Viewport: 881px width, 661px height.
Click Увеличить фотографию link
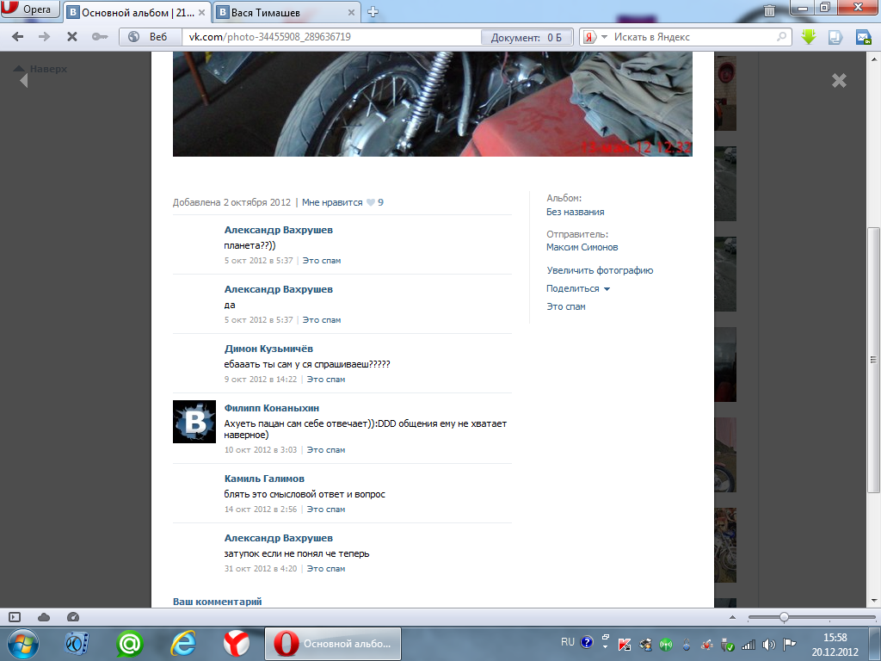pyautogui.click(x=600, y=270)
